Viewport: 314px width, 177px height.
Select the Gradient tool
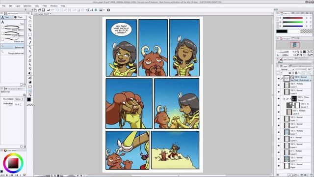pyautogui.click(x=30, y=82)
